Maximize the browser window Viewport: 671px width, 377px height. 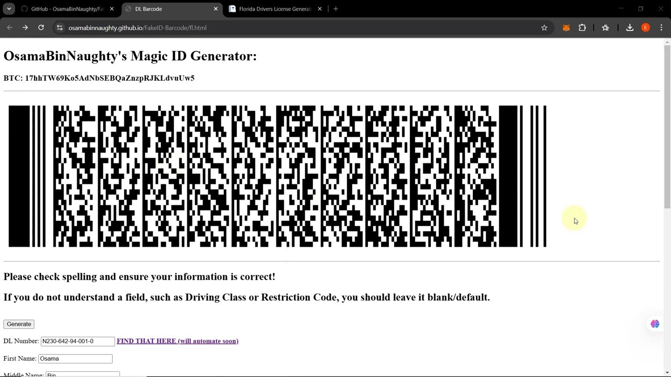pos(641,9)
